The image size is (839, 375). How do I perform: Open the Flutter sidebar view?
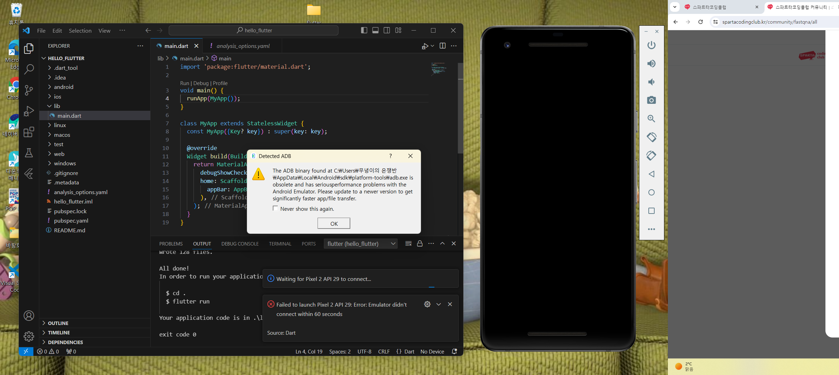(29, 174)
